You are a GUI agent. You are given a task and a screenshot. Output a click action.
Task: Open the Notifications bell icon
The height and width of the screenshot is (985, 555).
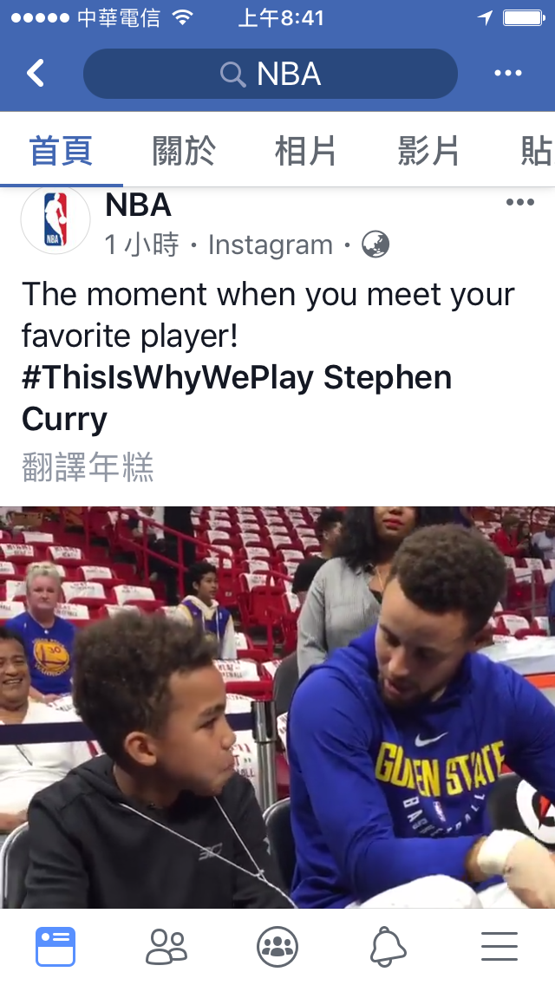[388, 947]
